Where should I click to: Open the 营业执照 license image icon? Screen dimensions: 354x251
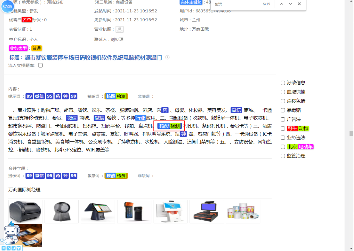[x=120, y=29]
